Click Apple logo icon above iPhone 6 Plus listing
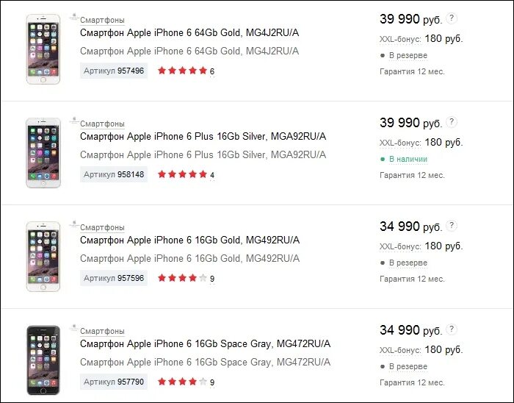The image size is (514, 403). pos(74,121)
